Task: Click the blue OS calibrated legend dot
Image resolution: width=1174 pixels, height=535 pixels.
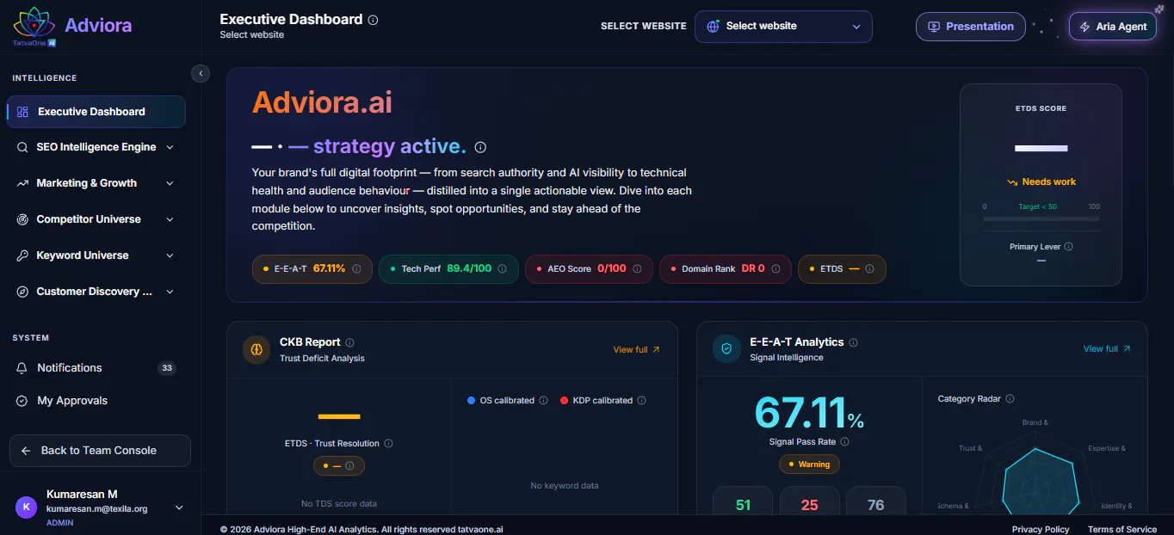Action: point(471,401)
